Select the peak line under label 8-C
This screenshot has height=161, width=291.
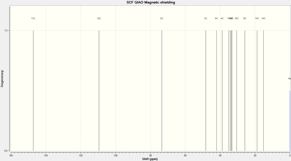[x=216, y=91]
